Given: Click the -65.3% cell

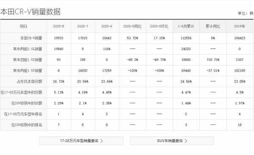Looking at the screenshot, I should pos(133,60).
